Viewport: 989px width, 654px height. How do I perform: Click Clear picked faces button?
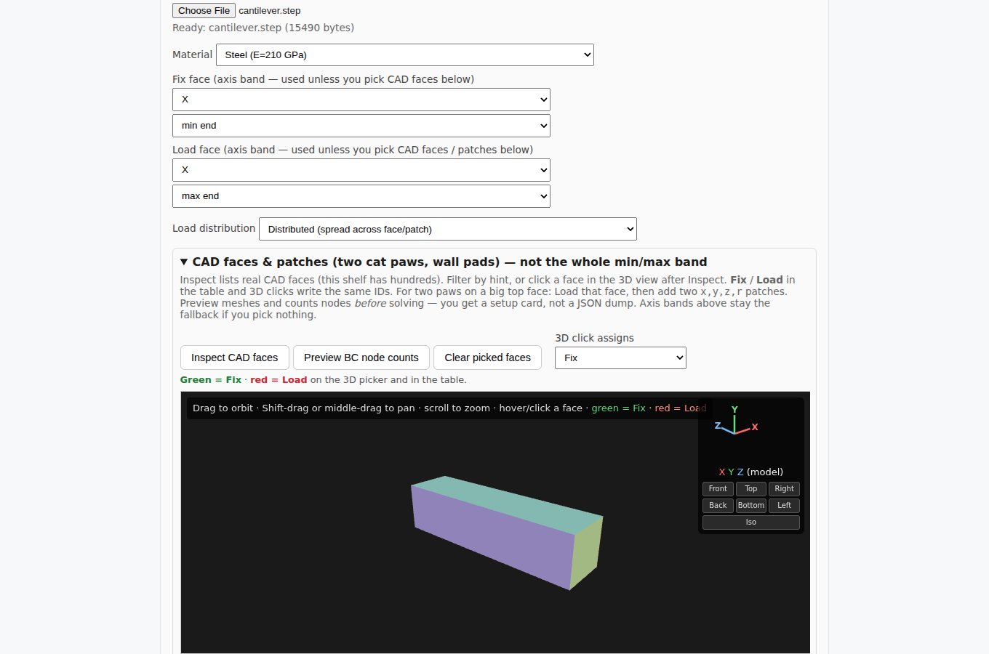pos(488,358)
